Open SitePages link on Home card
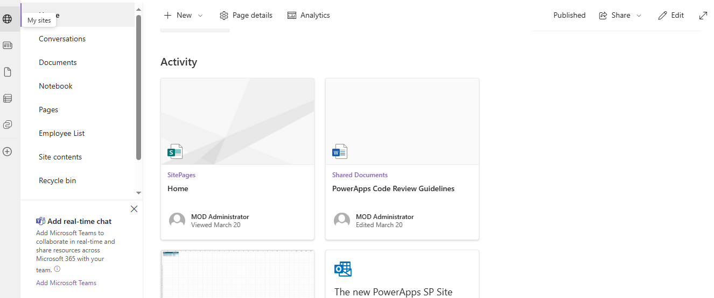Image resolution: width=714 pixels, height=298 pixels. click(181, 175)
